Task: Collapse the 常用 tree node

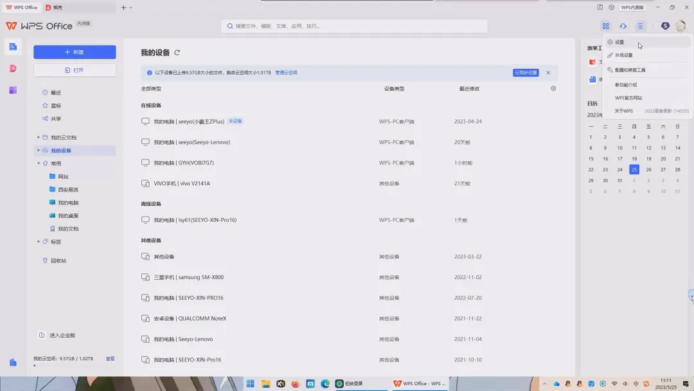Action: click(39, 163)
